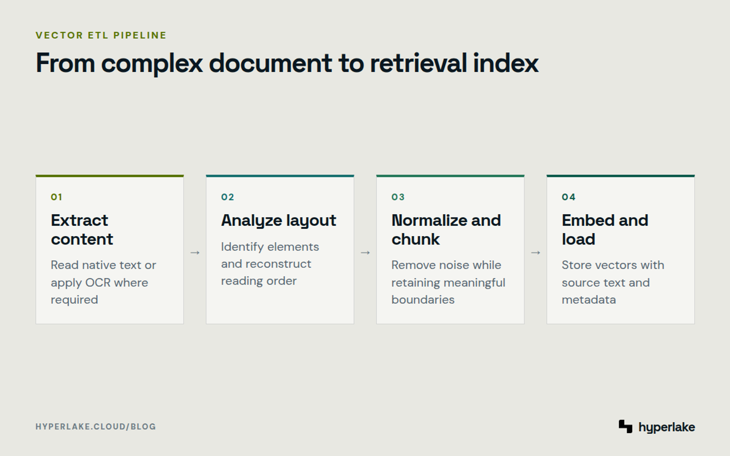Click "Remove noise while retaining meaningful boundaries" text

[448, 282]
